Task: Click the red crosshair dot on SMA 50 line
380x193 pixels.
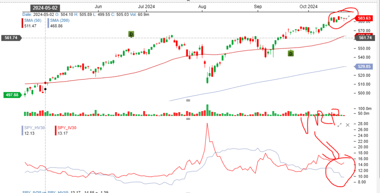Action: click(x=45, y=83)
